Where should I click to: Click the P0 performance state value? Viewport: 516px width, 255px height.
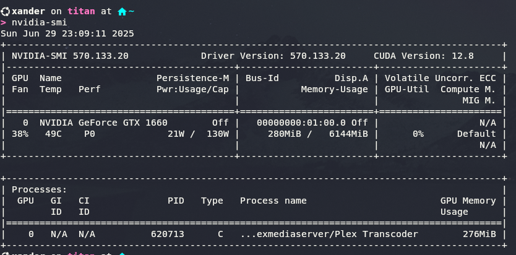90,134
